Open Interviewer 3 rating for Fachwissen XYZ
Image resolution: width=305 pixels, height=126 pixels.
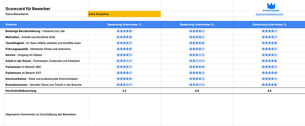[270, 73]
